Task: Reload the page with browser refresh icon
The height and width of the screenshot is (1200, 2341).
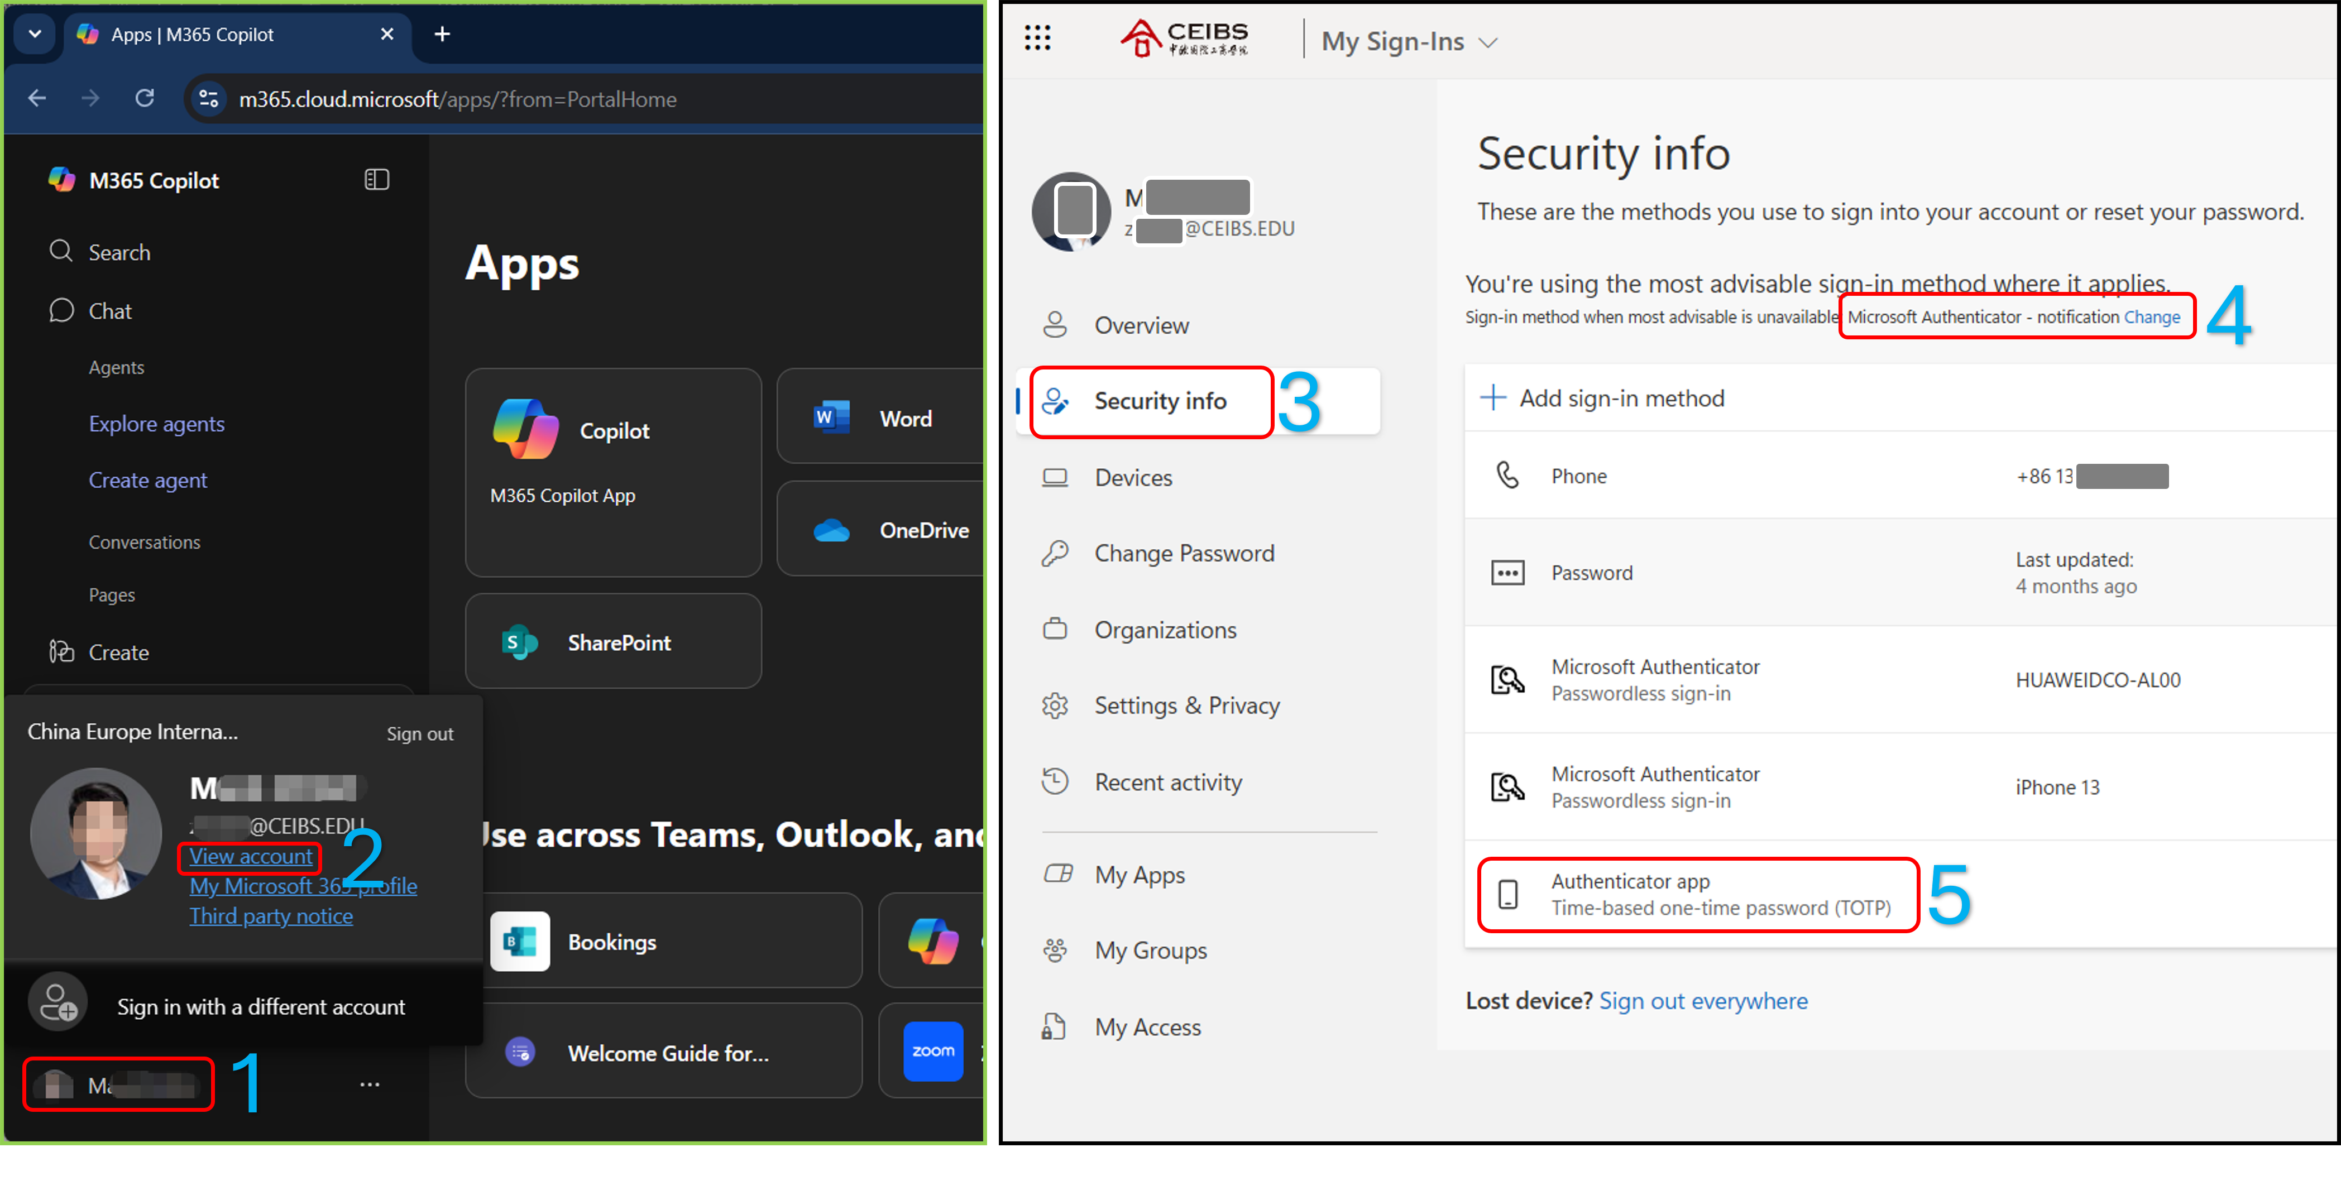Action: [x=145, y=98]
